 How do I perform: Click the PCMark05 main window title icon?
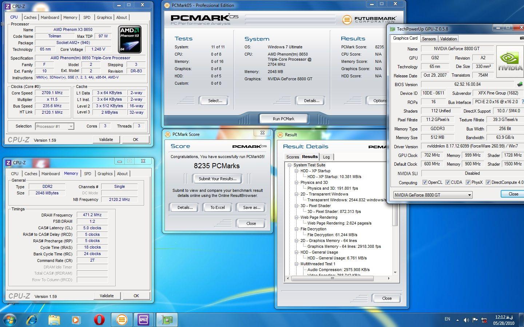pos(167,5)
